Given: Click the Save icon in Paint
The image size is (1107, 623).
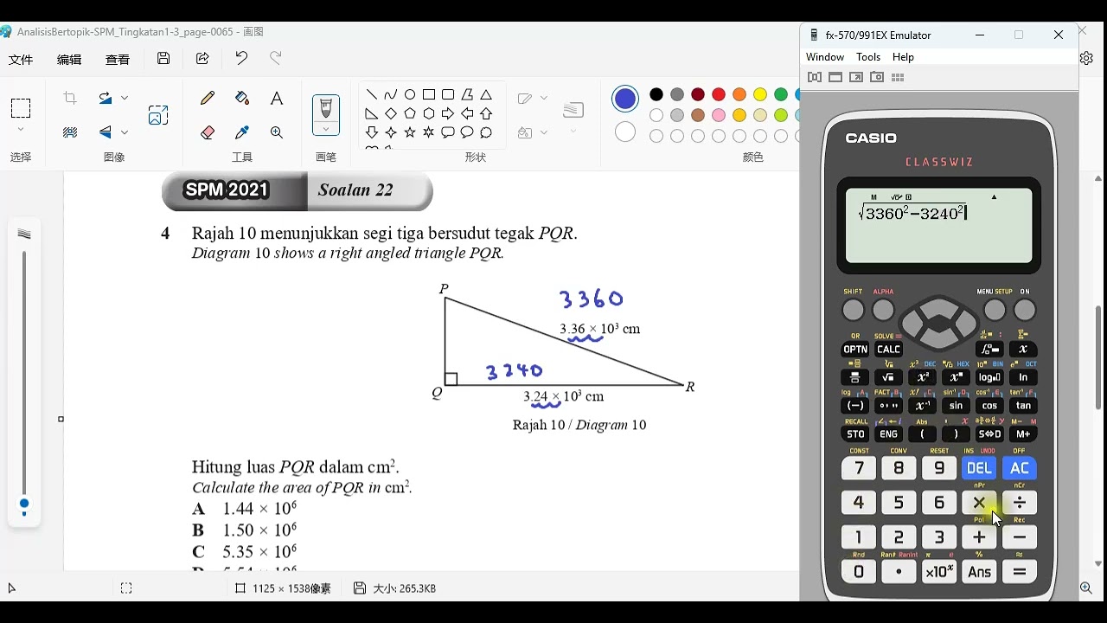Looking at the screenshot, I should point(163,59).
